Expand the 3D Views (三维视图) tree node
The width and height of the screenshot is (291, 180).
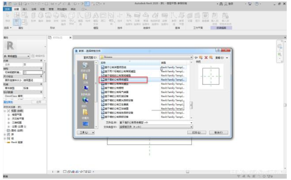coord(9,122)
